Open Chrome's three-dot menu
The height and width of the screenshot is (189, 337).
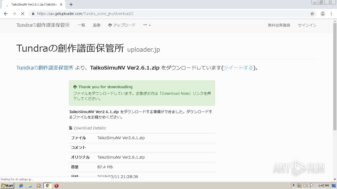[x=331, y=14]
